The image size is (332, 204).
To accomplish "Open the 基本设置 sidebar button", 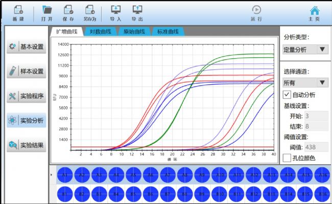I will (27, 47).
